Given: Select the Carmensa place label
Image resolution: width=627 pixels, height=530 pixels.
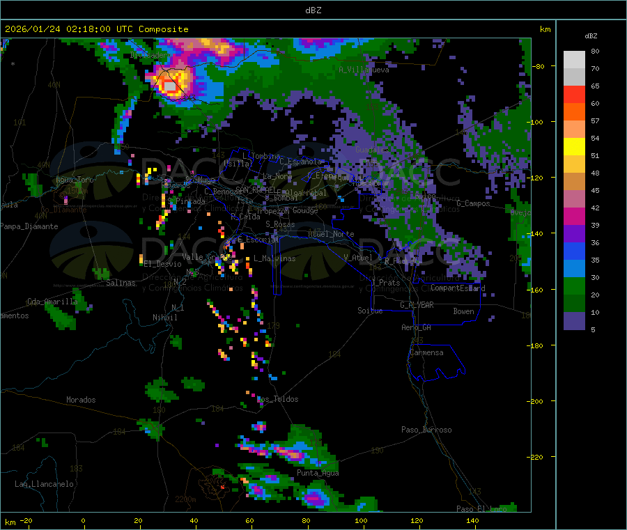Looking at the screenshot, I should coord(426,353).
